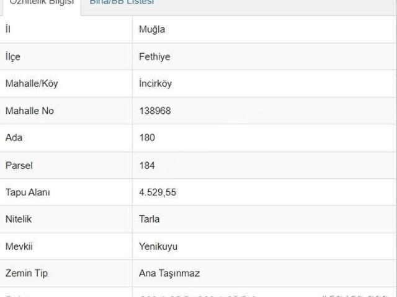
Task: Select the Parsel value 184
Action: [147, 165]
